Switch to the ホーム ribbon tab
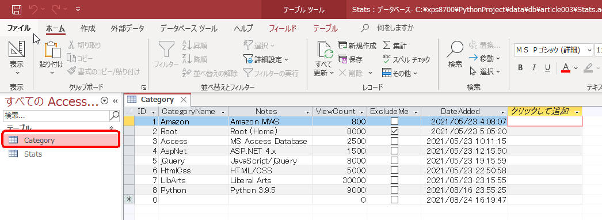 56,28
